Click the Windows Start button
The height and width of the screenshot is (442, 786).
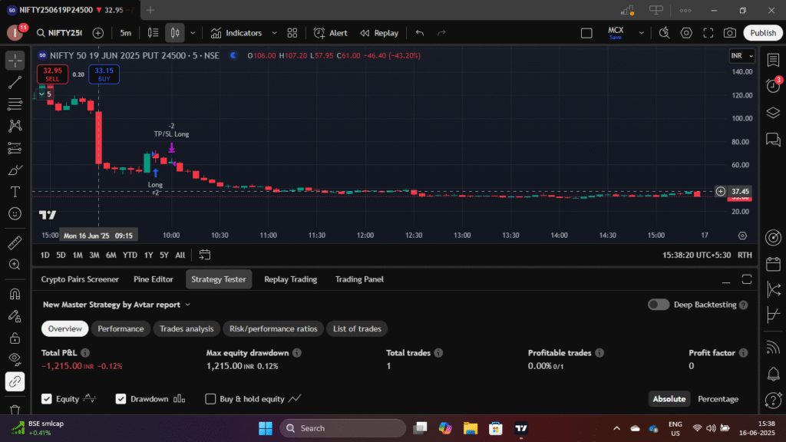[265, 428]
